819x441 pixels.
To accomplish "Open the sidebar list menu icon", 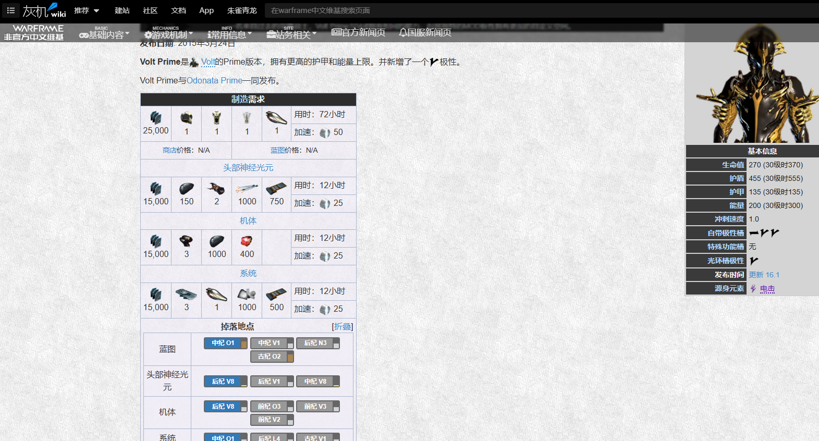I will pos(10,10).
